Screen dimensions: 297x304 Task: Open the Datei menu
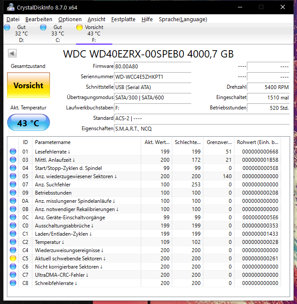[x=13, y=19]
